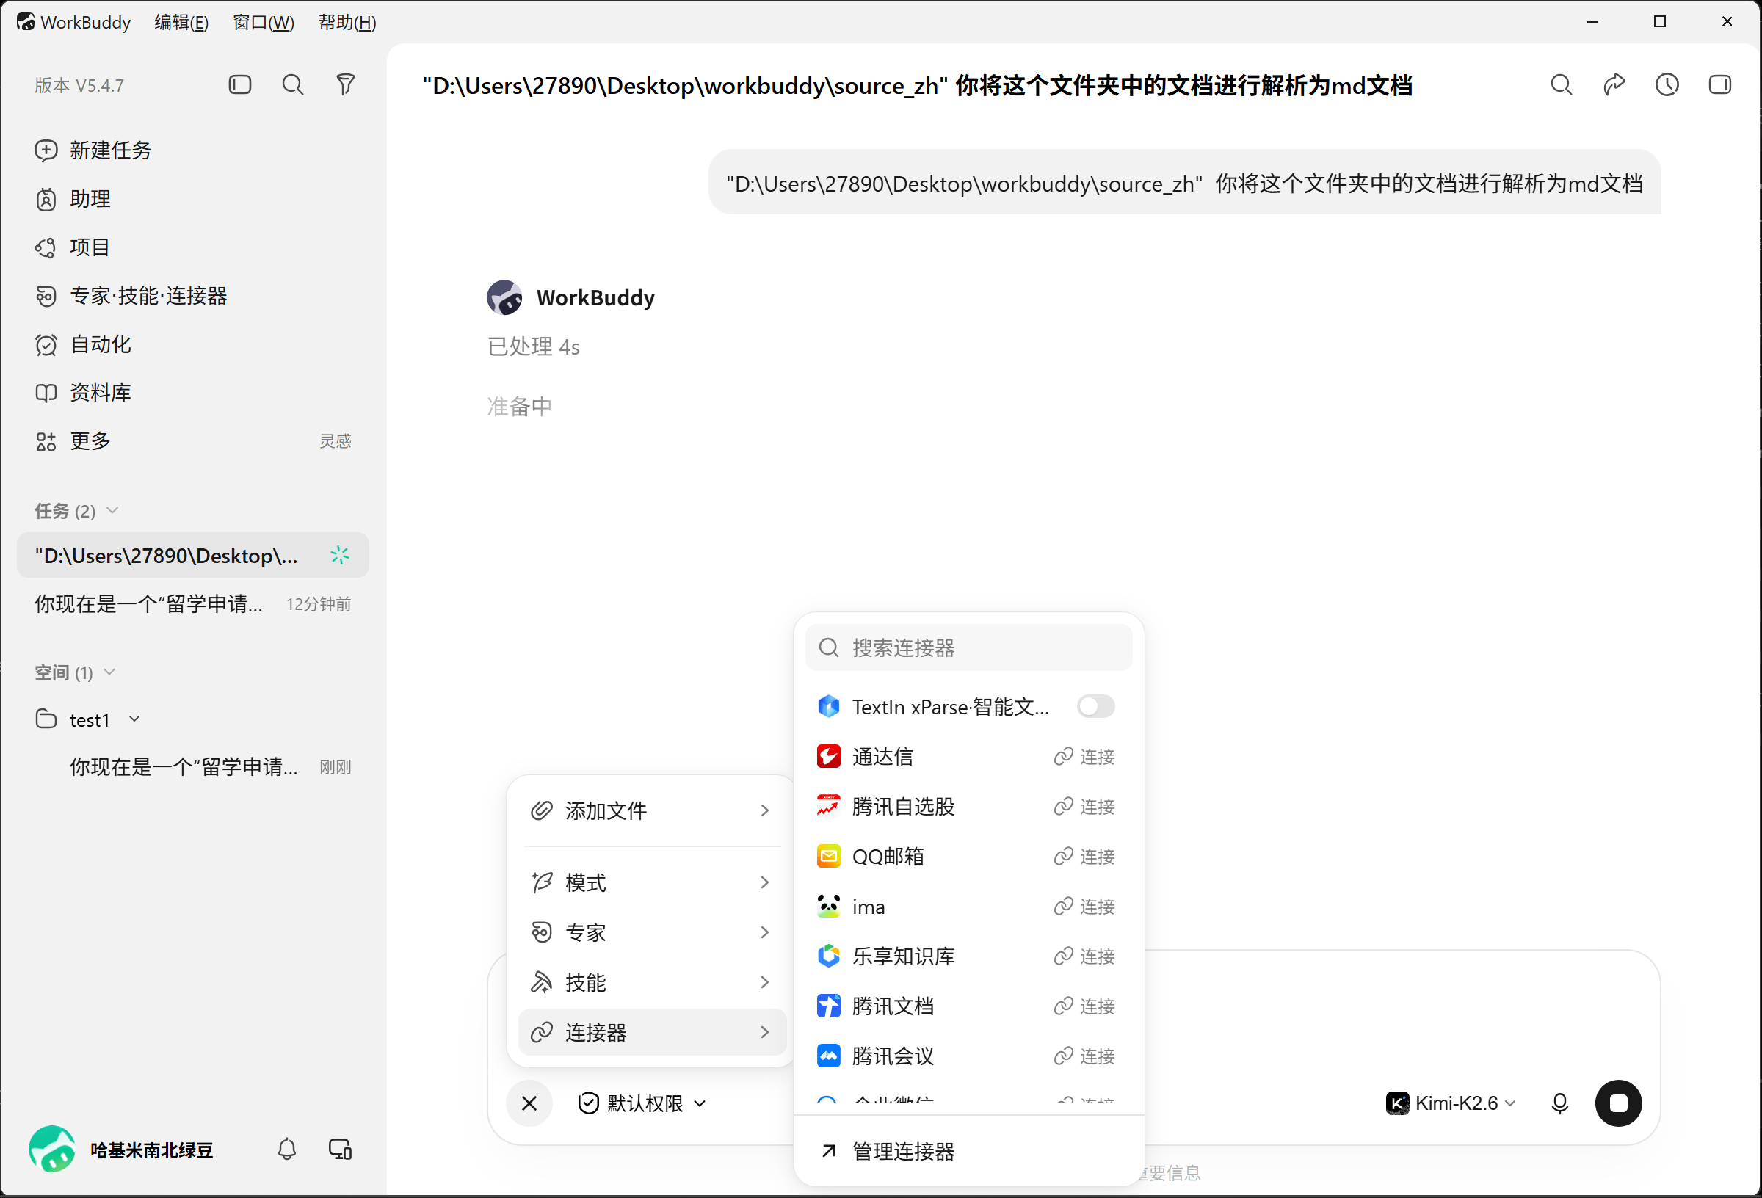This screenshot has width=1762, height=1198.
Task: Click 新建任务 in the sidebar
Action: tap(192, 150)
